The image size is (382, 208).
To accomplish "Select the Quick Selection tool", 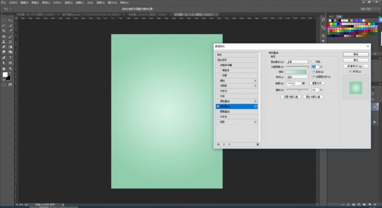I will [x=10, y=26].
